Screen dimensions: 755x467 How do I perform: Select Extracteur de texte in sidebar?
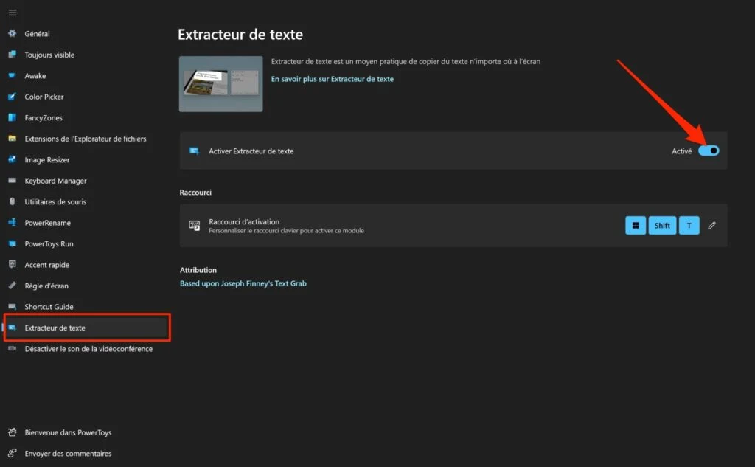[86, 328]
